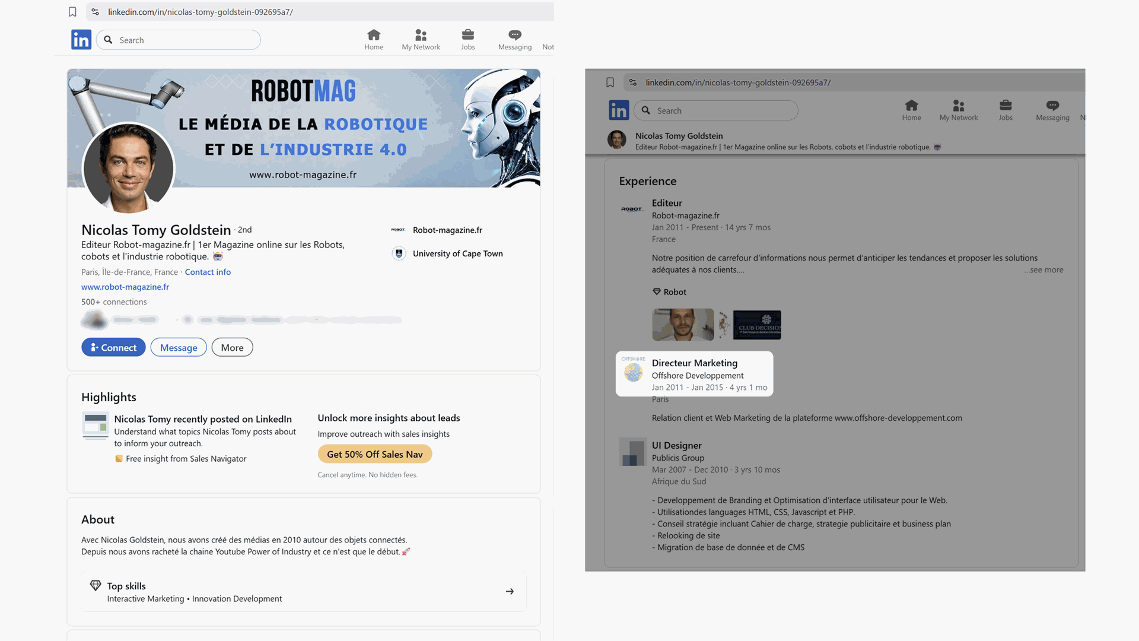Image resolution: width=1139 pixels, height=641 pixels.
Task: Click search magnifier icon in left window
Action: click(108, 40)
